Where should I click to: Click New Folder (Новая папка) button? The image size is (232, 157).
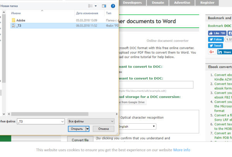pos(9,6)
